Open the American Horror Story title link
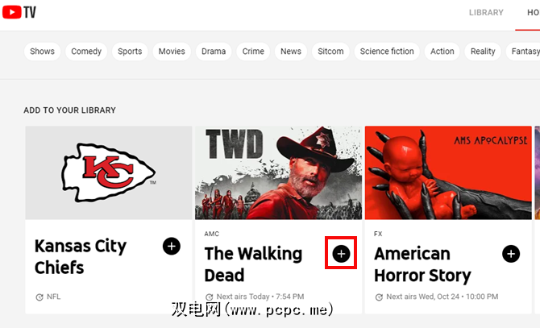The height and width of the screenshot is (328, 540). pyautogui.click(x=422, y=264)
